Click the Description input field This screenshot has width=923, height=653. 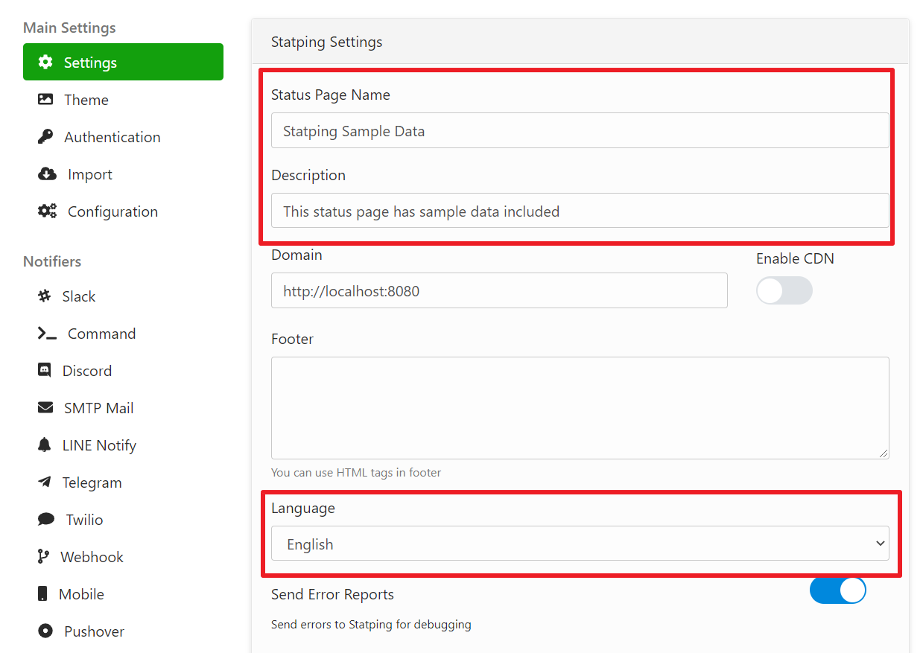pyautogui.click(x=580, y=211)
